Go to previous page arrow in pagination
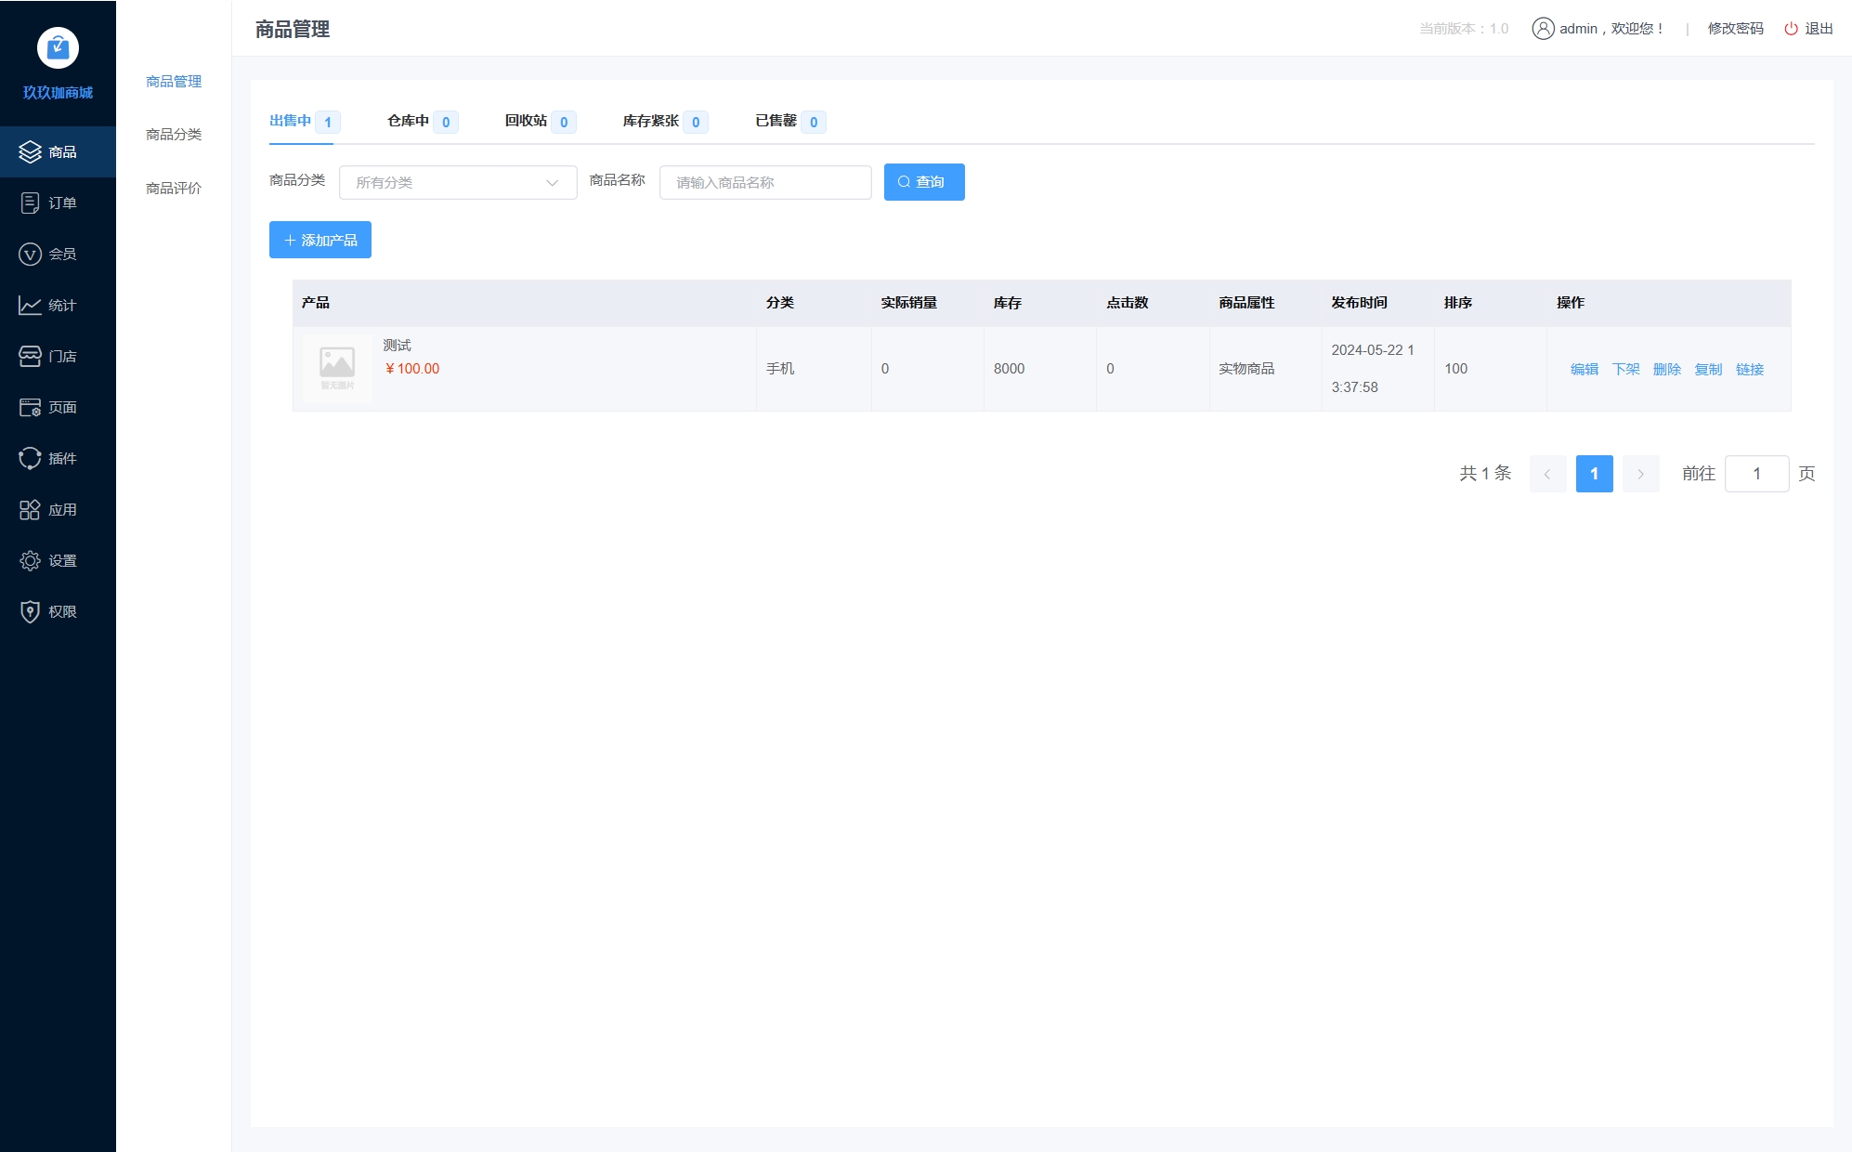 pos(1547,474)
